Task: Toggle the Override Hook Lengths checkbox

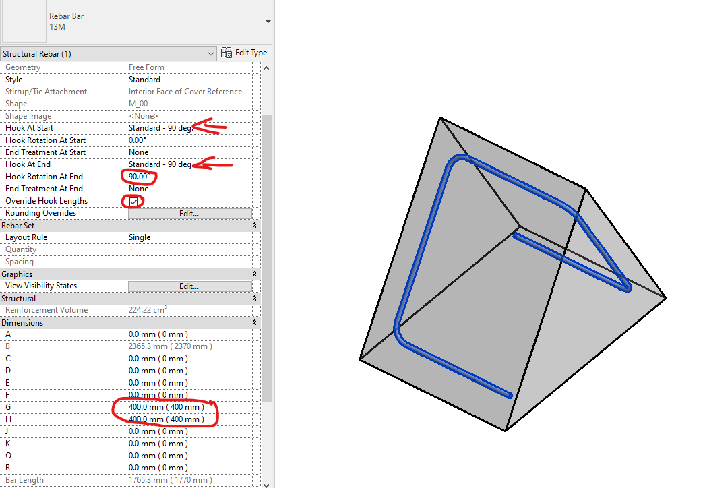Action: click(x=133, y=202)
